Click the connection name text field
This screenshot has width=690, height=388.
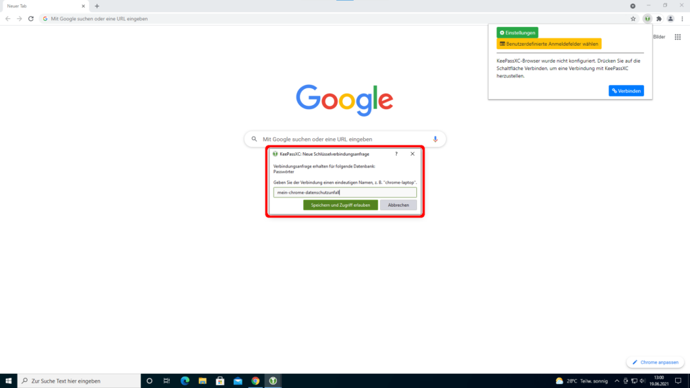[345, 192]
